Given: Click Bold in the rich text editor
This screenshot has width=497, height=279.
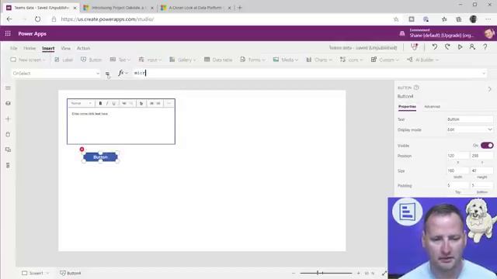Looking at the screenshot, I should click(x=100, y=103).
